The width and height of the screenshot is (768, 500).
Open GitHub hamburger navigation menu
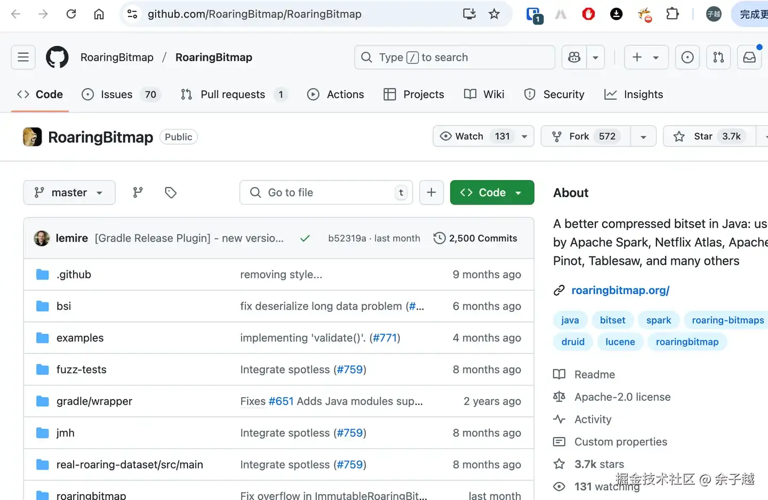(x=23, y=57)
